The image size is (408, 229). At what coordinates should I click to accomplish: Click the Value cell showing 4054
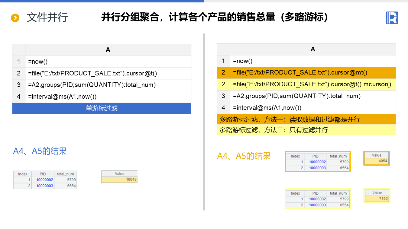coord(377,161)
